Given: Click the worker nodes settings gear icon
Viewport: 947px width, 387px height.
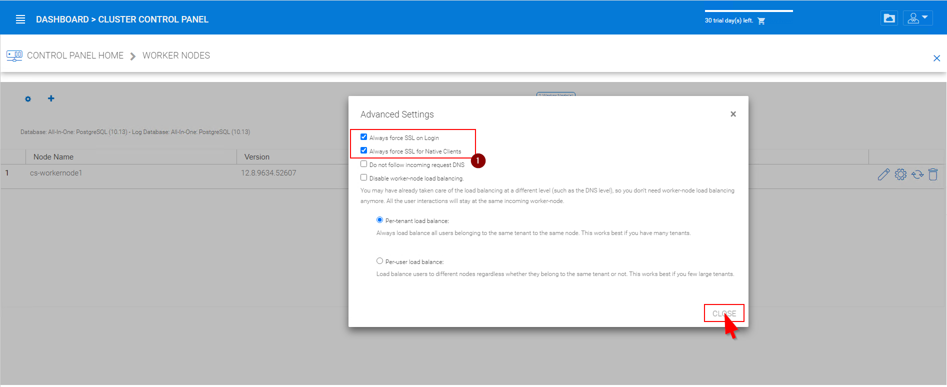Looking at the screenshot, I should click(28, 99).
